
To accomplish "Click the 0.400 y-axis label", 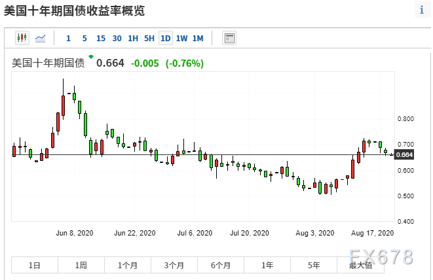I will 405,222.
